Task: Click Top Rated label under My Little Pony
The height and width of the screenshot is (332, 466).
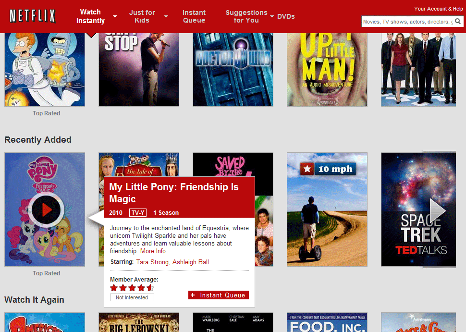Action: 47,273
